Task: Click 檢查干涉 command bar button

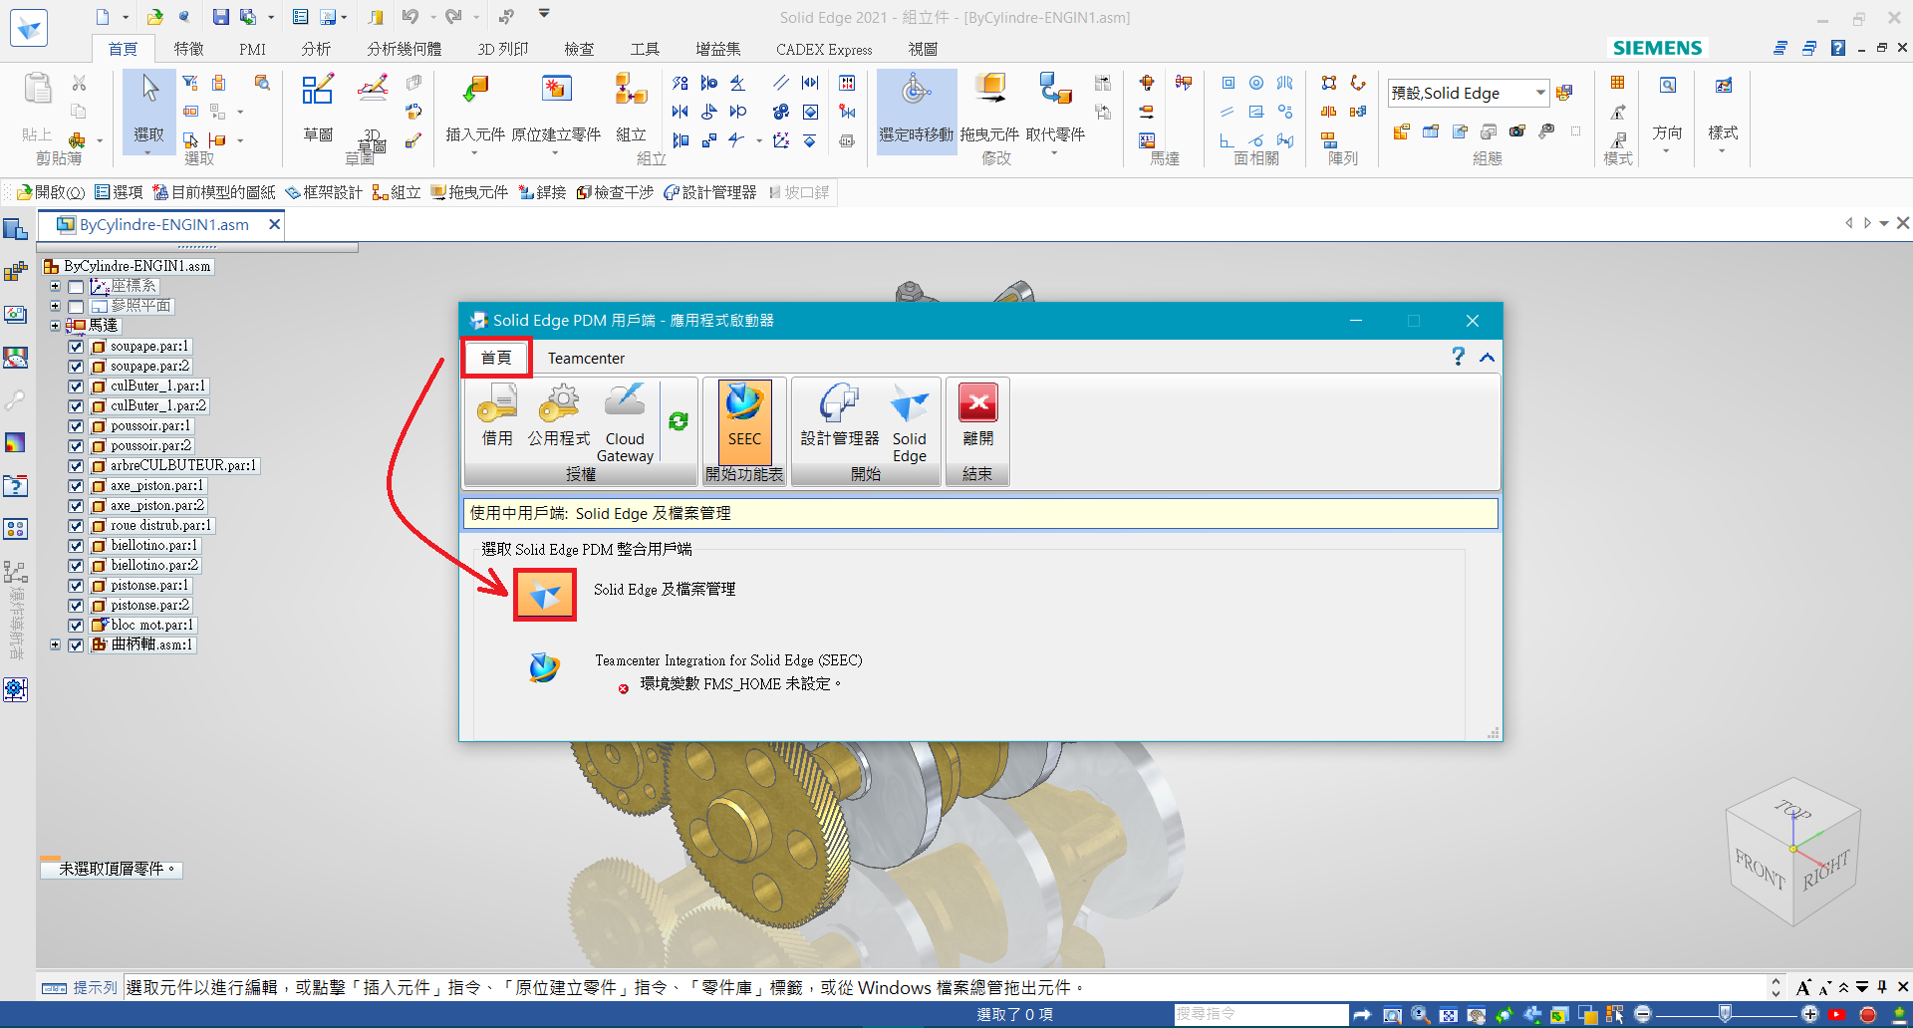Action: [x=615, y=192]
